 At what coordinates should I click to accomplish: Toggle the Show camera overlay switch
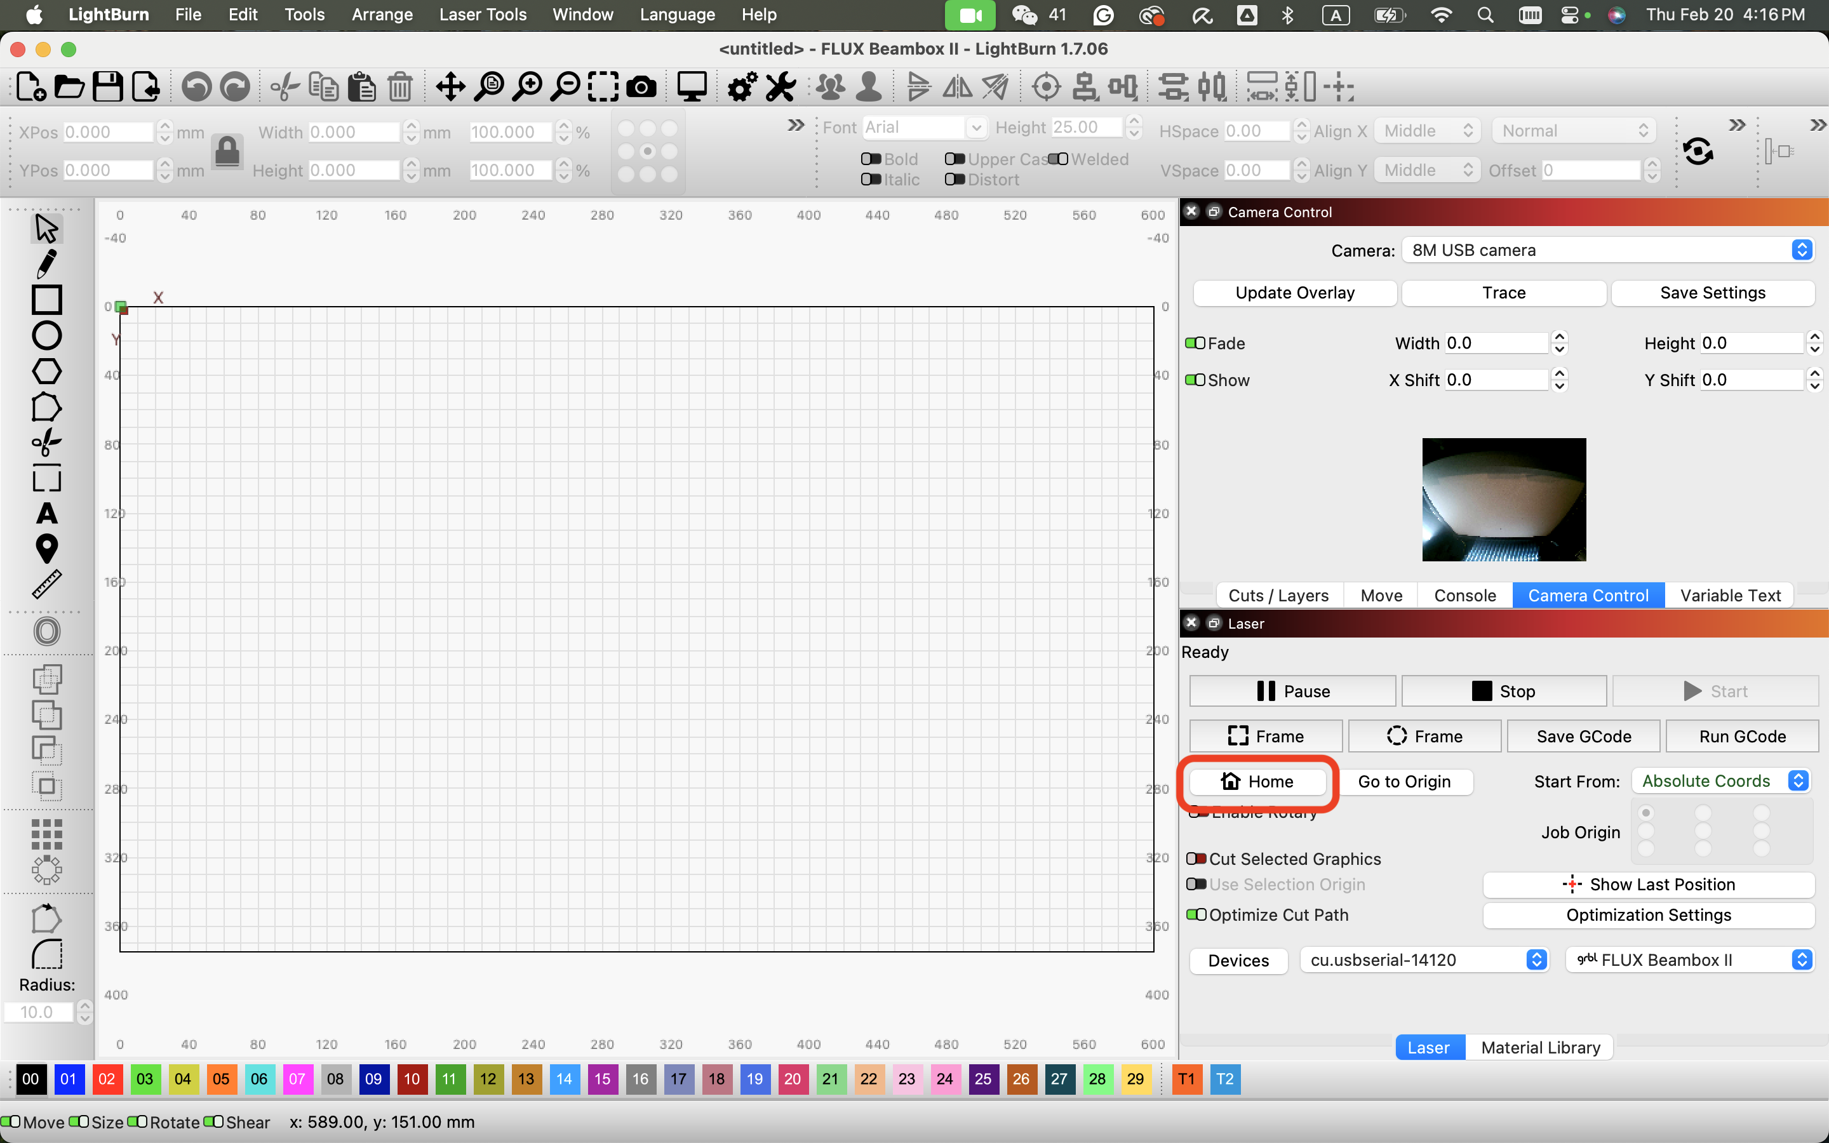pos(1195,380)
